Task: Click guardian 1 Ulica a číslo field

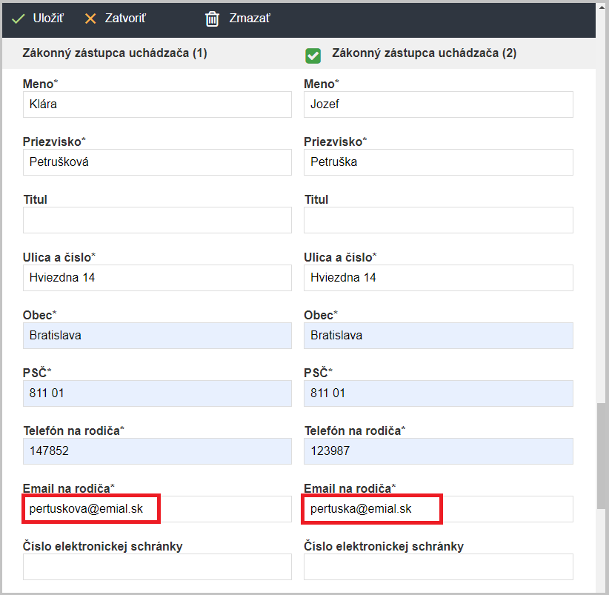Action: pyautogui.click(x=157, y=278)
